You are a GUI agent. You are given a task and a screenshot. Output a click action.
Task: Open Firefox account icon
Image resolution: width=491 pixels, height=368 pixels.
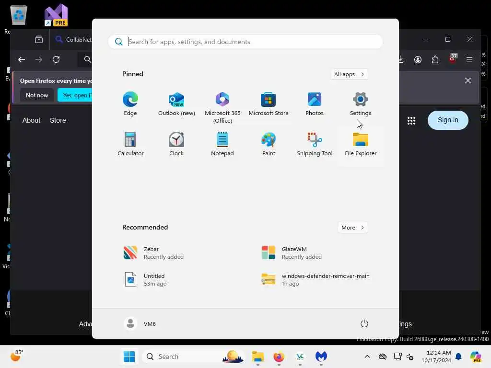(418, 59)
